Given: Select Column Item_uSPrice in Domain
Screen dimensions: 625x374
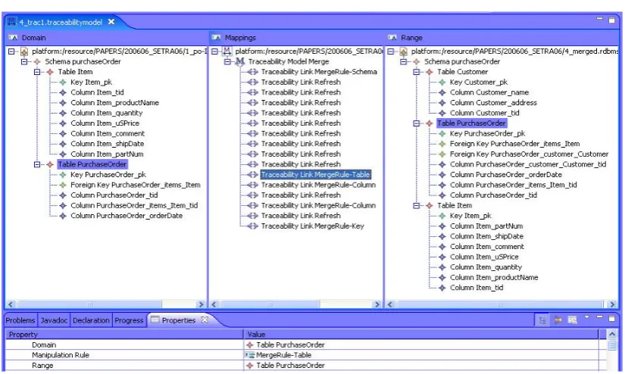Looking at the screenshot, I should 105,123.
